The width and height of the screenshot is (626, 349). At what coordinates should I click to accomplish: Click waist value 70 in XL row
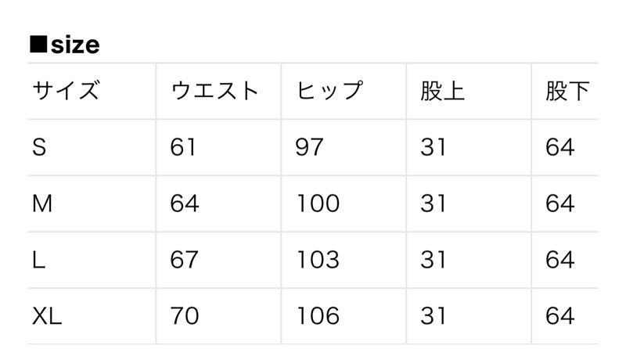185,316
